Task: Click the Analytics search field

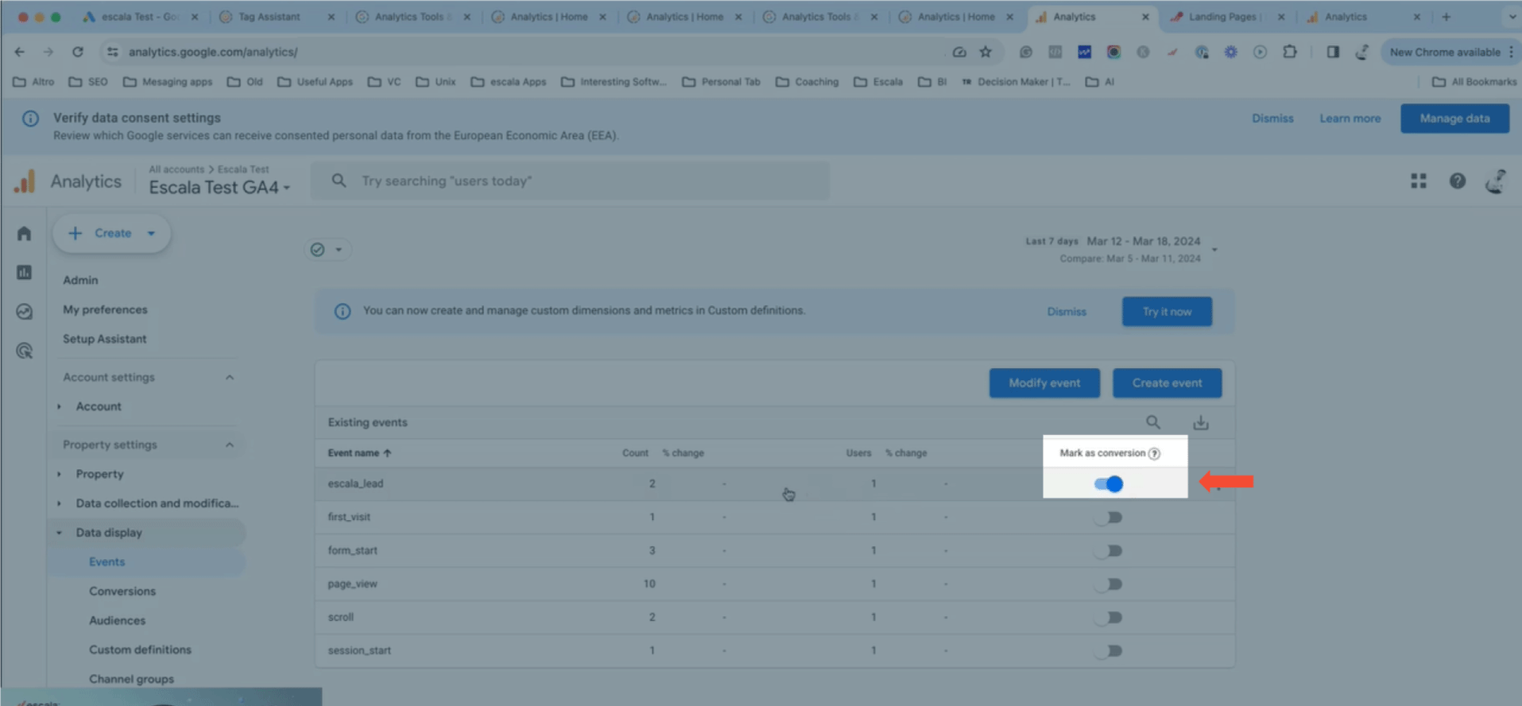Action: pos(570,181)
